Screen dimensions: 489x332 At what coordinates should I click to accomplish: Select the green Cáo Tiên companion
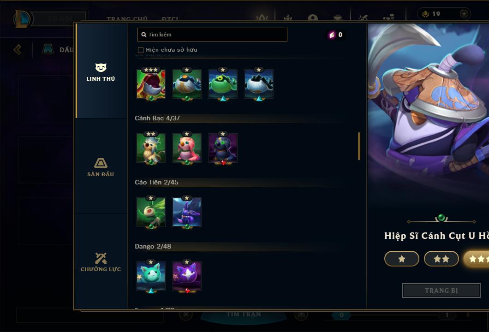[151, 212]
